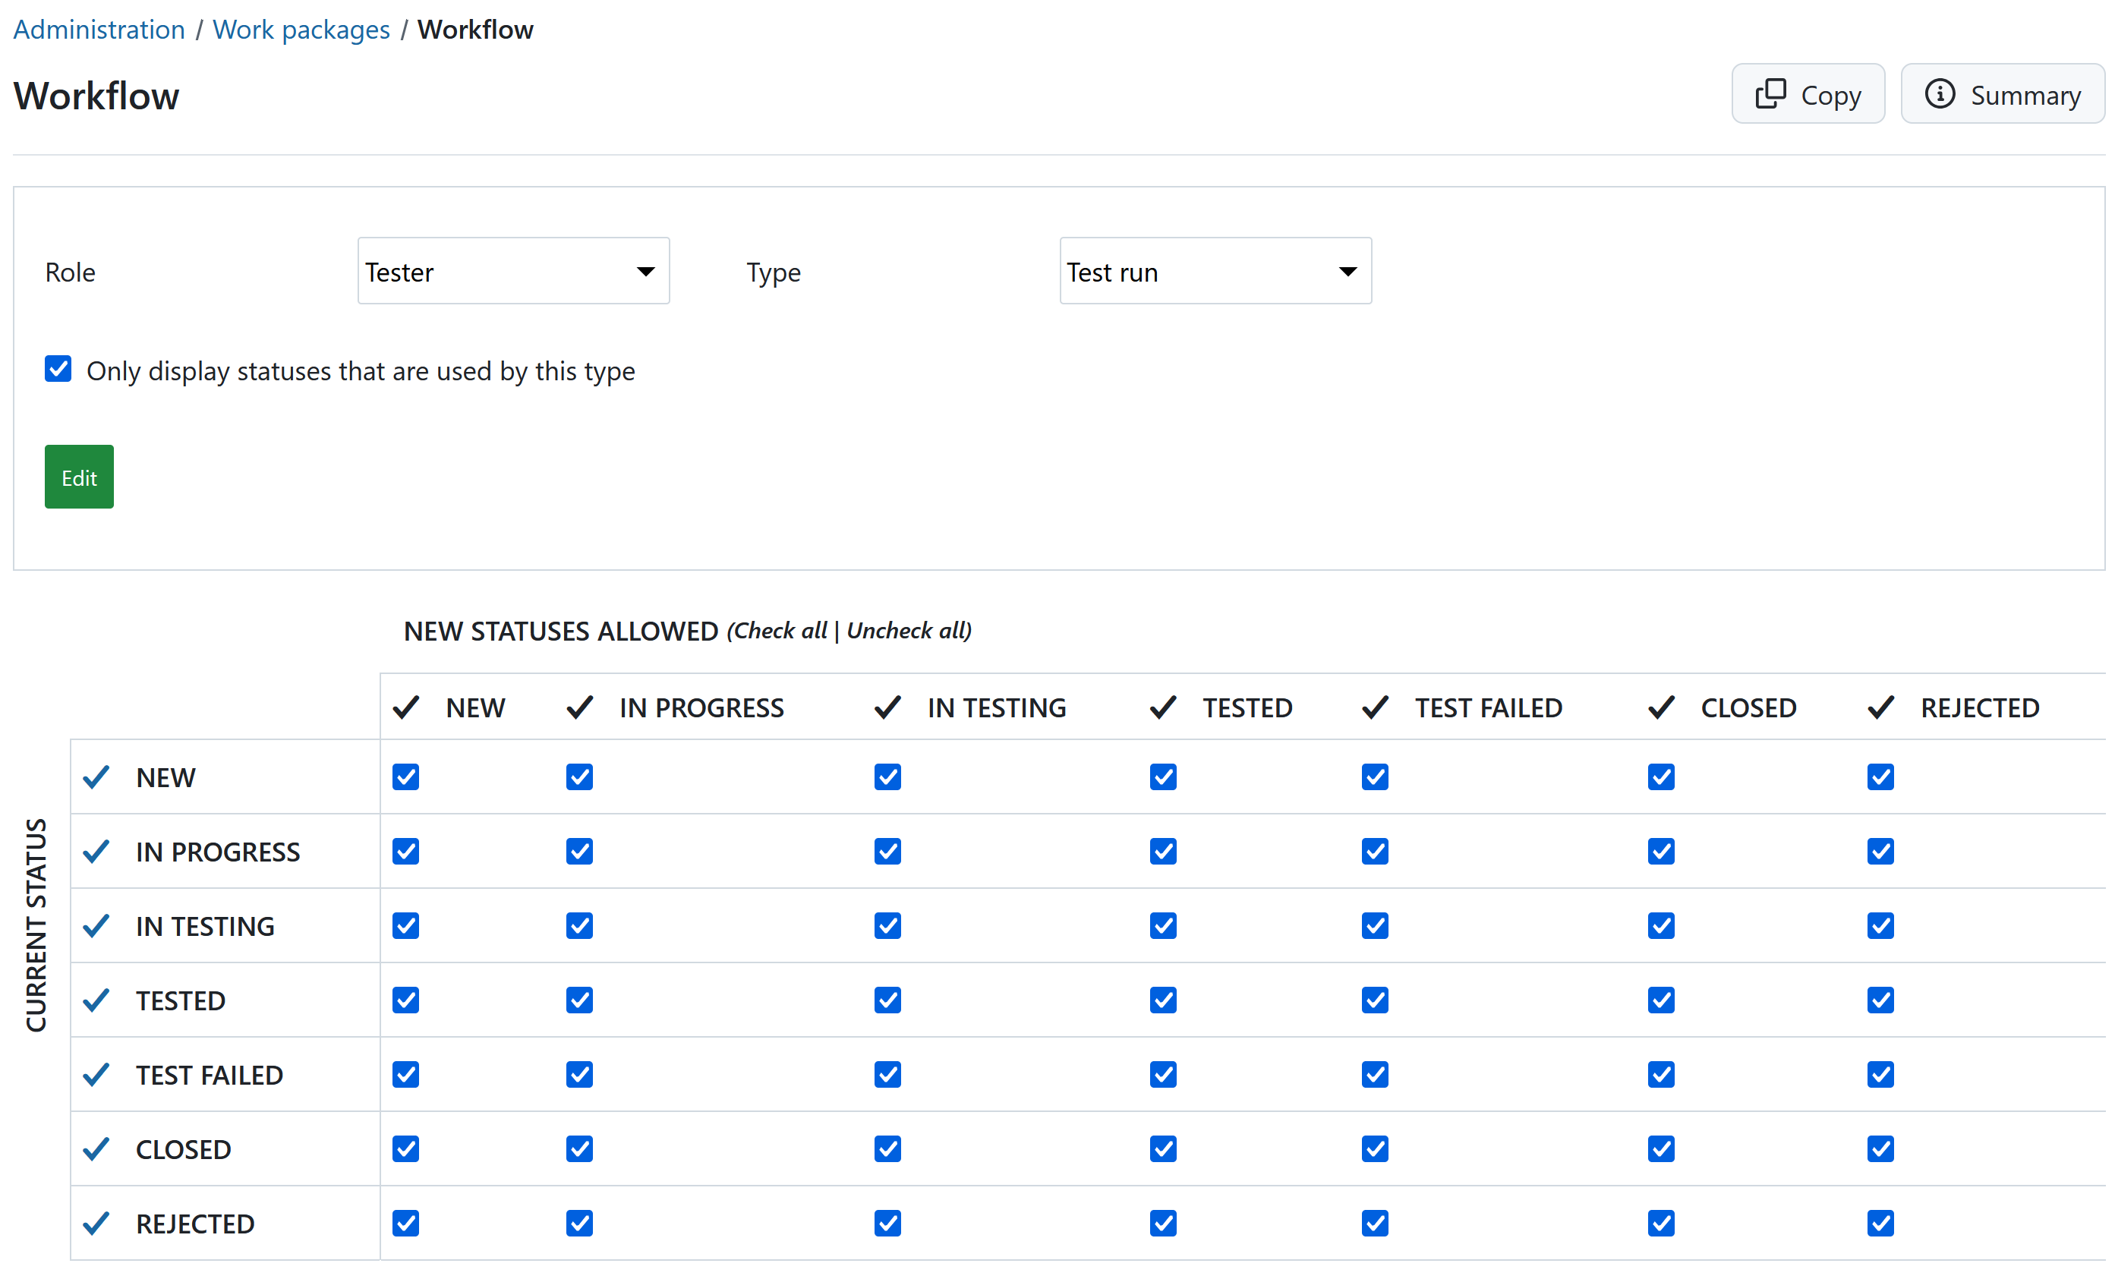This screenshot has height=1279, width=2115.
Task: Click the checkmark above the REJECTED column header
Action: [1880, 707]
